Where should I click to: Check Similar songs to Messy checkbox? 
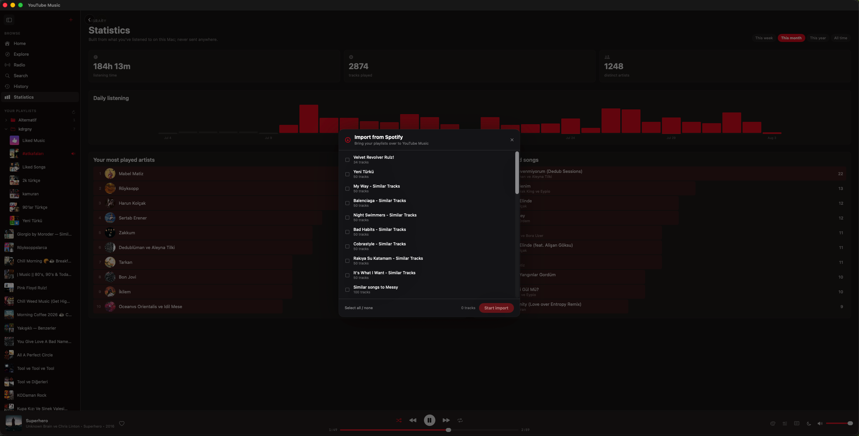tap(347, 290)
